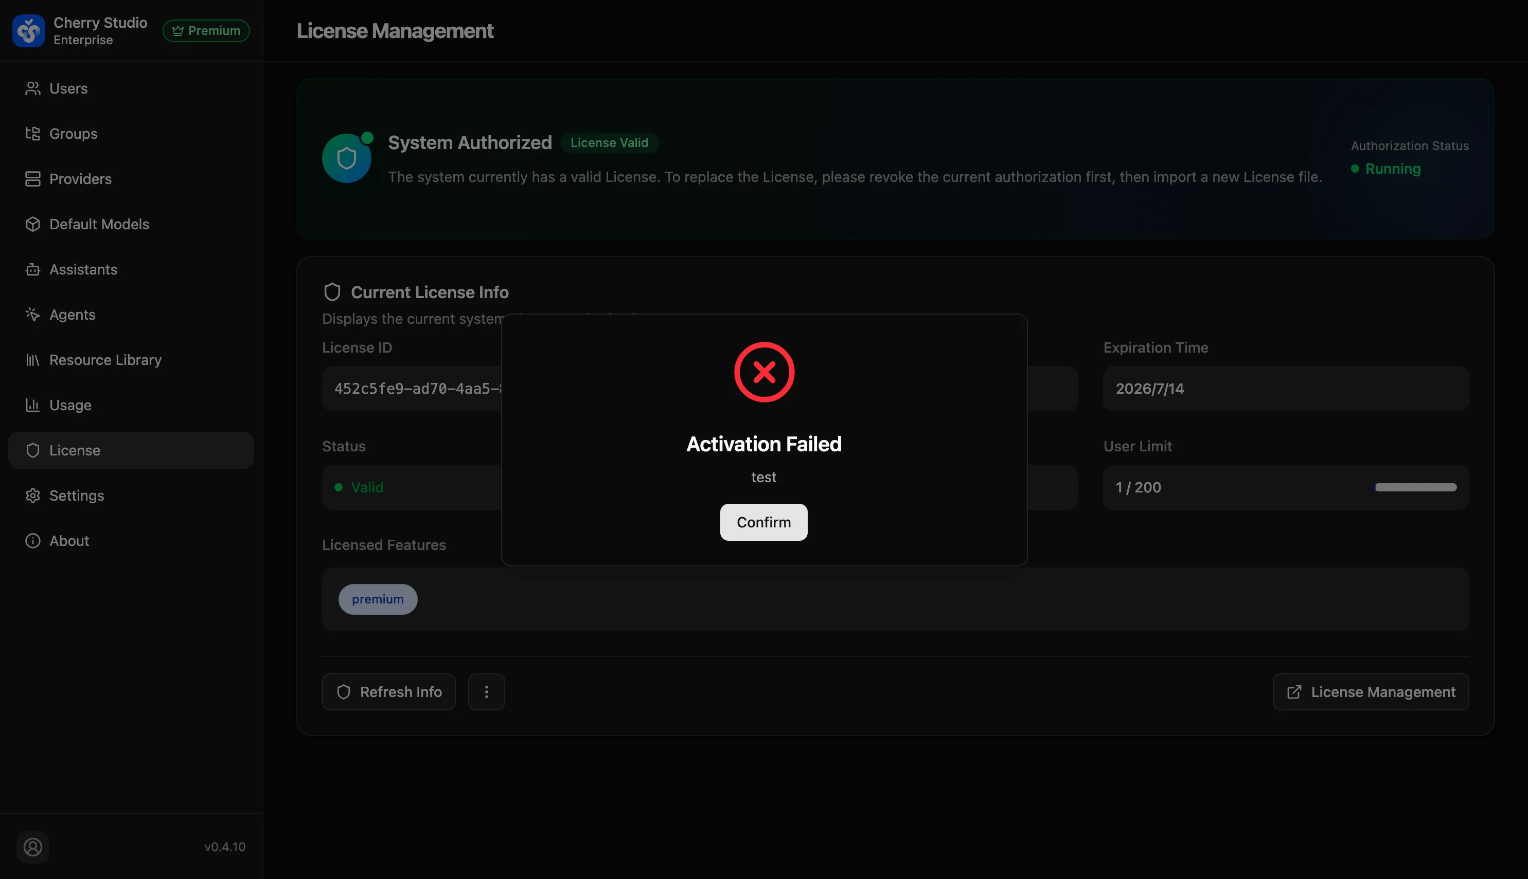Screen dimensions: 1528x879
Task: Click the Agents sparkle icon
Action: (32, 315)
